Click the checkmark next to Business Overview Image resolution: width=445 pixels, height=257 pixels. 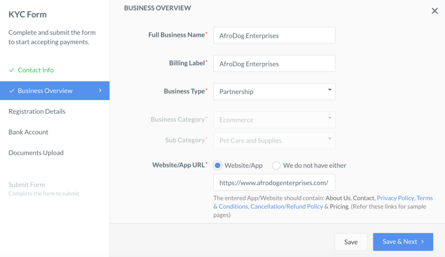pos(13,90)
